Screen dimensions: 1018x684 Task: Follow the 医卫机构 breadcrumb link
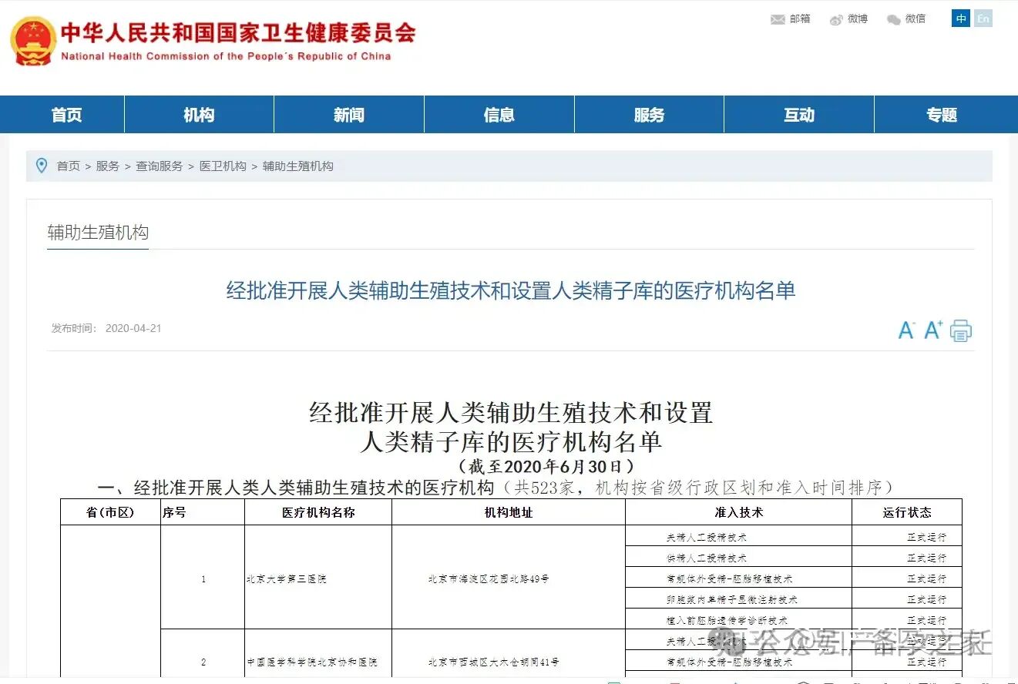point(223,166)
